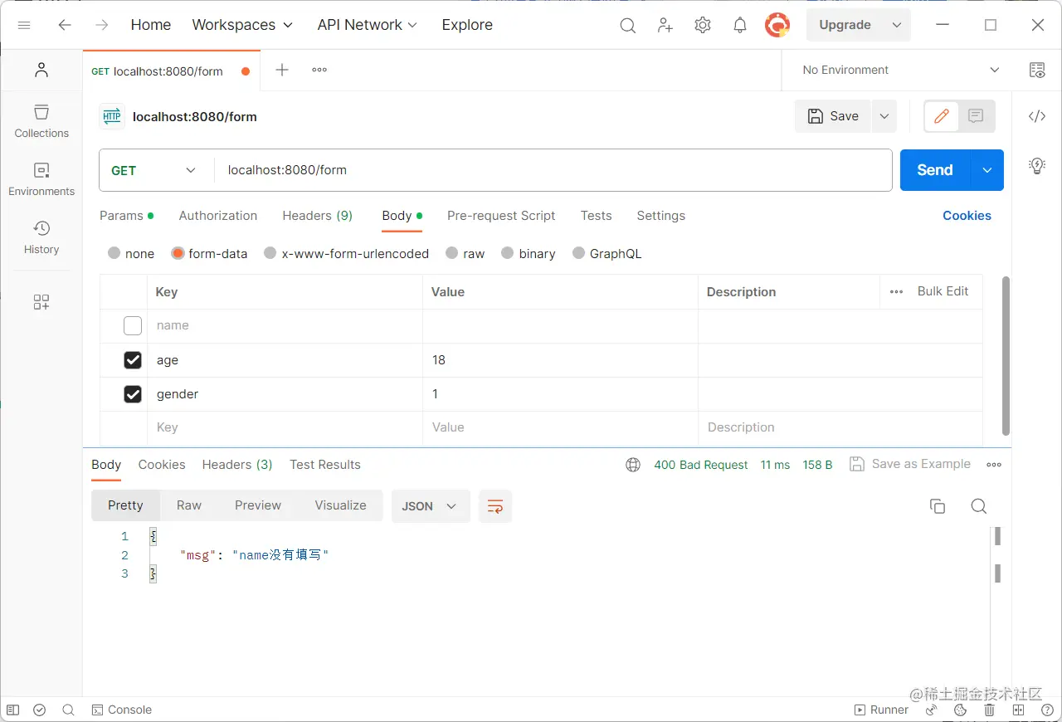This screenshot has width=1062, height=722.
Task: Open the settings gear icon
Action: [703, 26]
